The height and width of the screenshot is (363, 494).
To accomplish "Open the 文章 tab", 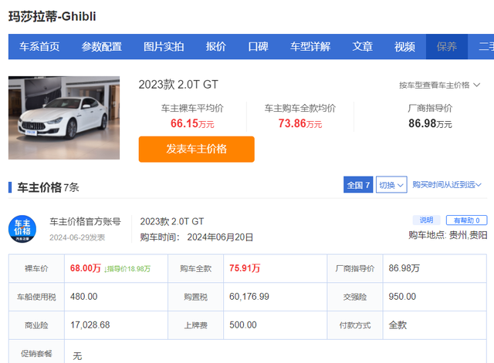I will (362, 46).
